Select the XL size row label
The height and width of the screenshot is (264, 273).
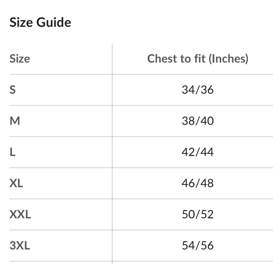click(x=16, y=183)
